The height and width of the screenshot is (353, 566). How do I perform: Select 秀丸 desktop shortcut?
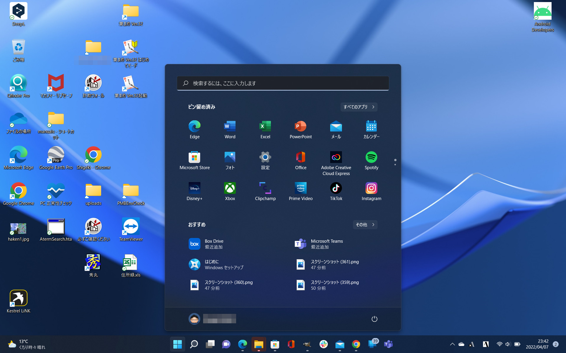93,266
